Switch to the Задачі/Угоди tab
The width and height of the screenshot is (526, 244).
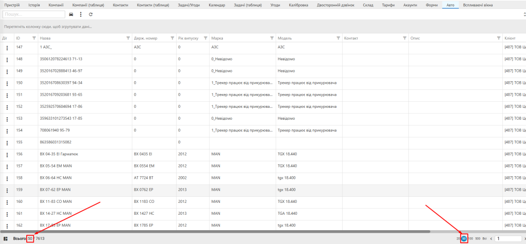click(189, 5)
